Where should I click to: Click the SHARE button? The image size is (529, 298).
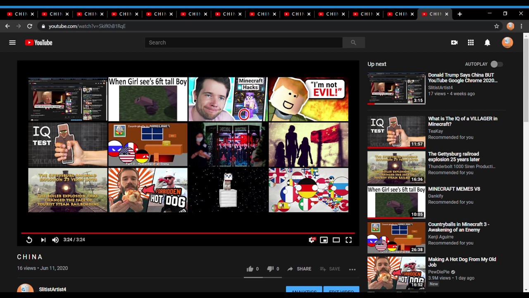(x=299, y=269)
